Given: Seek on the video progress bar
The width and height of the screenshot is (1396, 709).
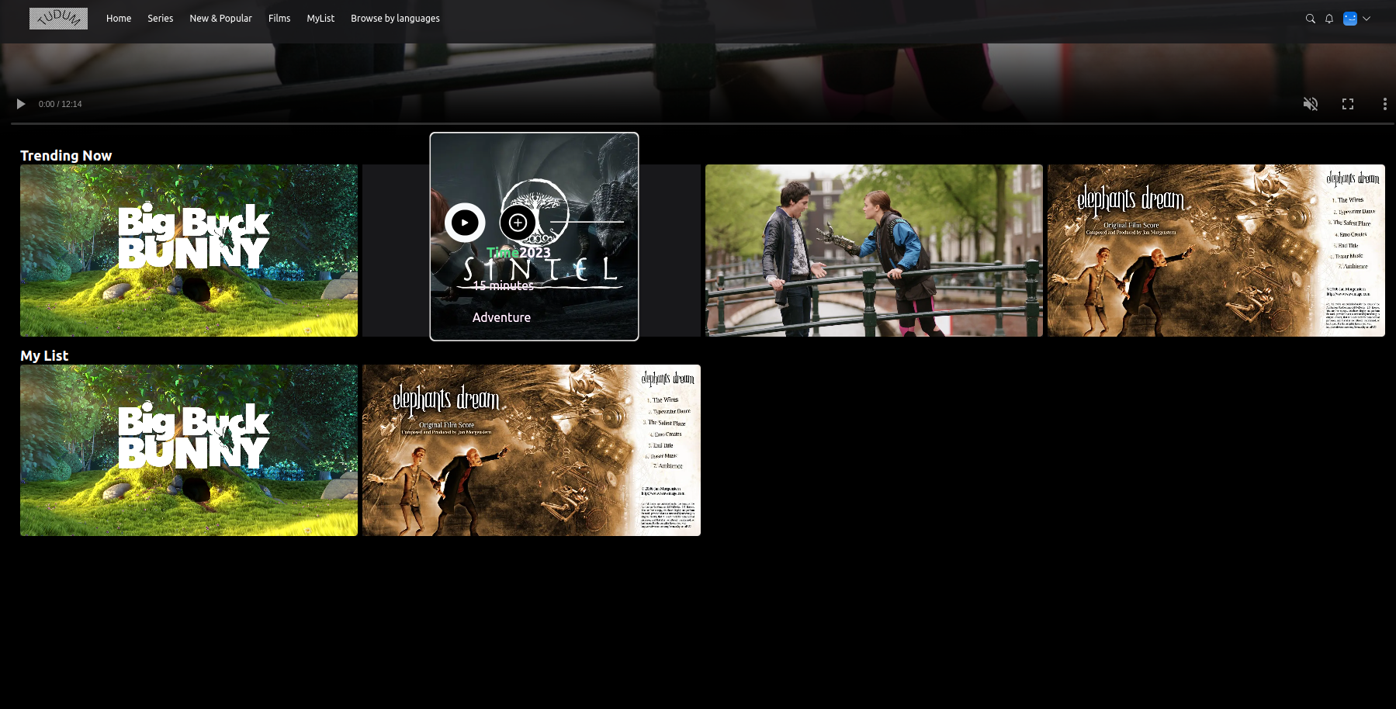Looking at the screenshot, I should (702, 123).
